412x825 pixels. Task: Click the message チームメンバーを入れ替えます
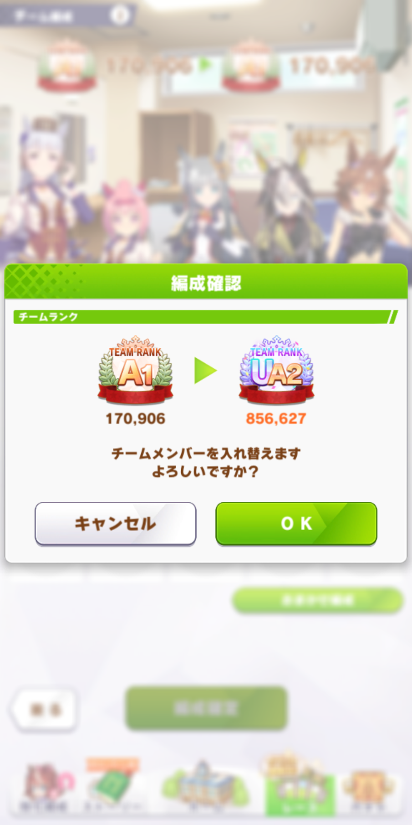tap(206, 454)
